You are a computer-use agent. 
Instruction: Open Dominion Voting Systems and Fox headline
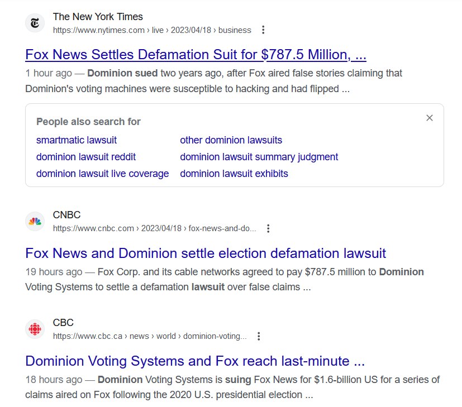tap(195, 361)
